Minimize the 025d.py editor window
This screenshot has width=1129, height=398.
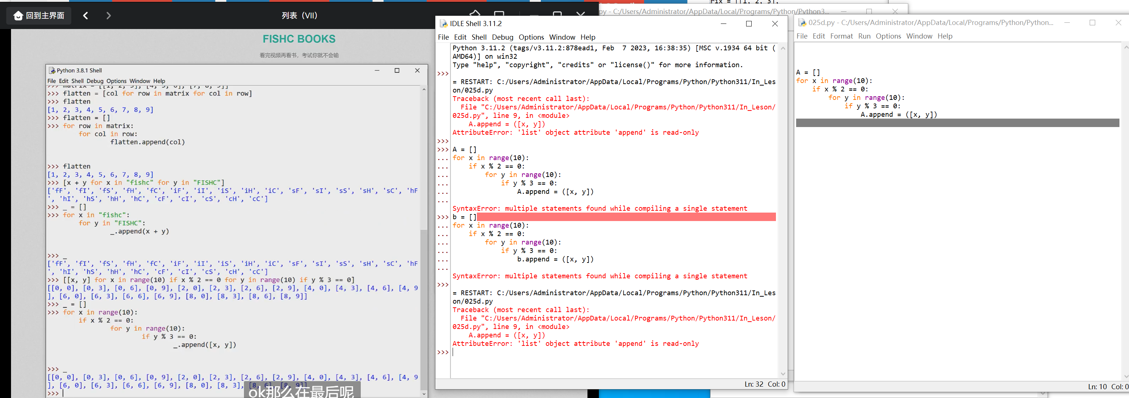[x=1067, y=22]
